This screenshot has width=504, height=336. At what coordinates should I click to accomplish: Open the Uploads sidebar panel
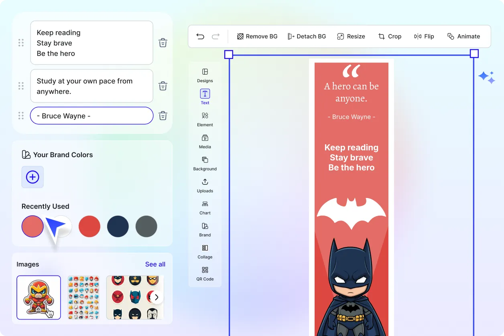pyautogui.click(x=205, y=186)
